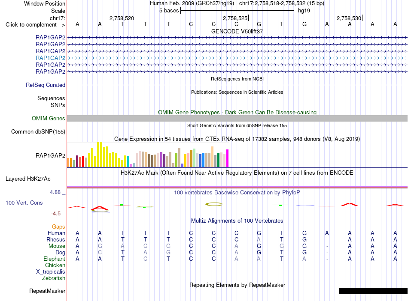Click the gray OMIM Genes bar
Image resolution: width=408 pixels, height=301 pixels.
237,118
